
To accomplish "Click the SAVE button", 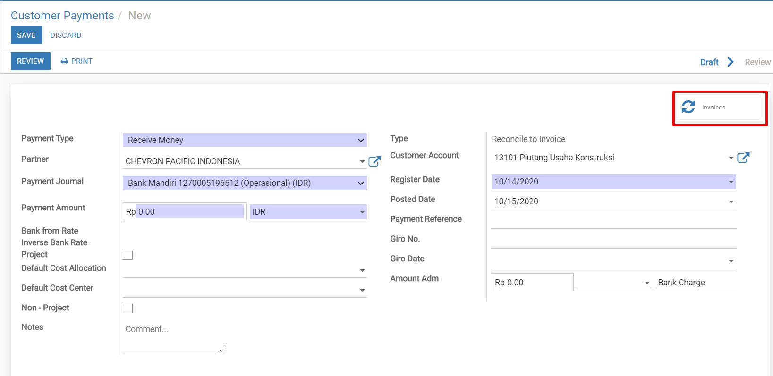I will [x=26, y=35].
